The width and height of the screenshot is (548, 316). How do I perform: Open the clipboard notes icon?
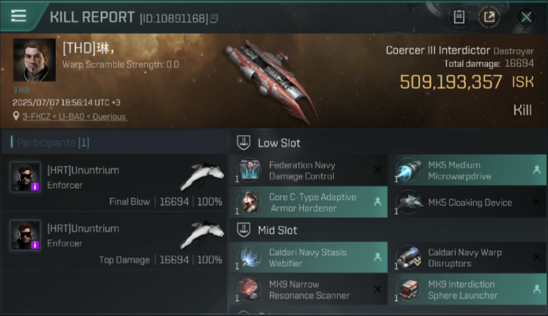459,17
